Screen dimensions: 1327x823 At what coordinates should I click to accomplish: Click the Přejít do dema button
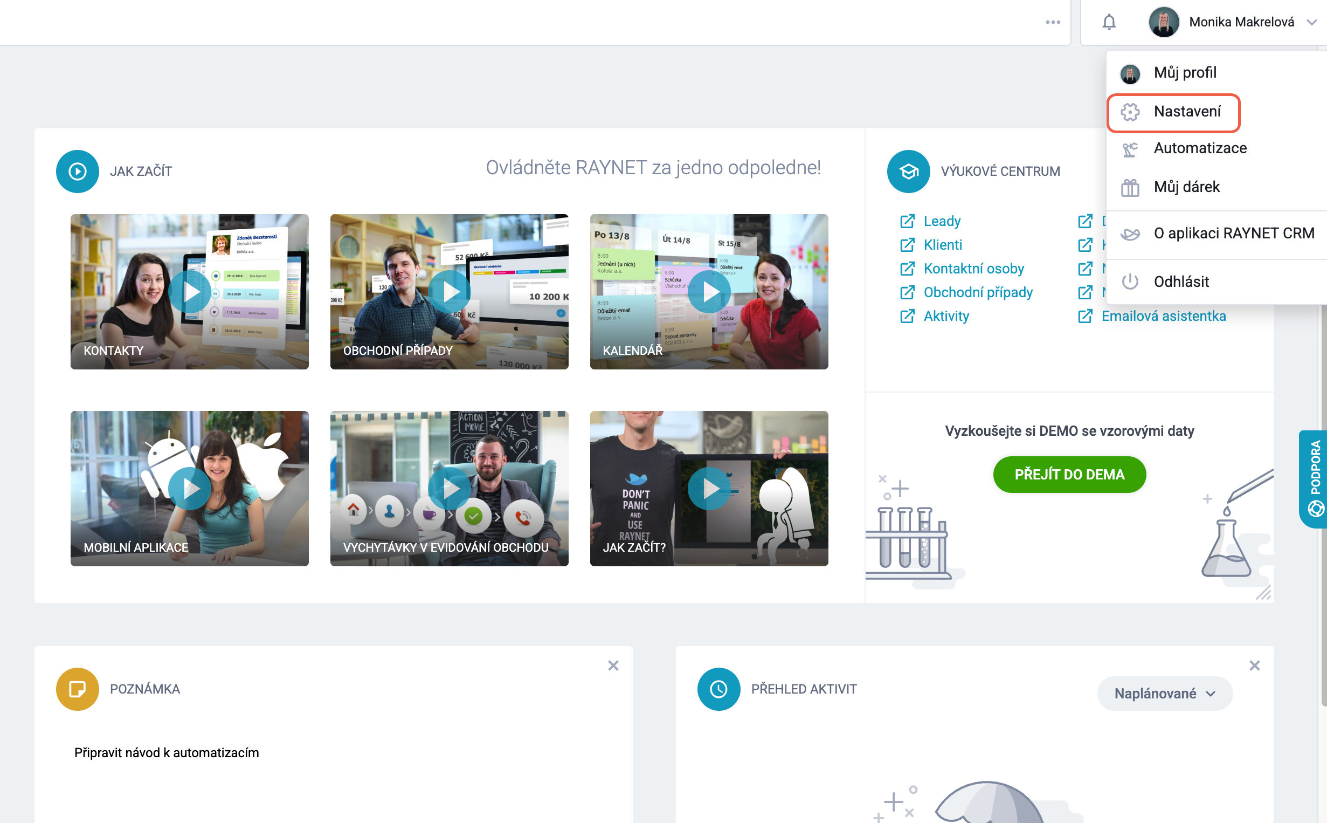tap(1069, 474)
